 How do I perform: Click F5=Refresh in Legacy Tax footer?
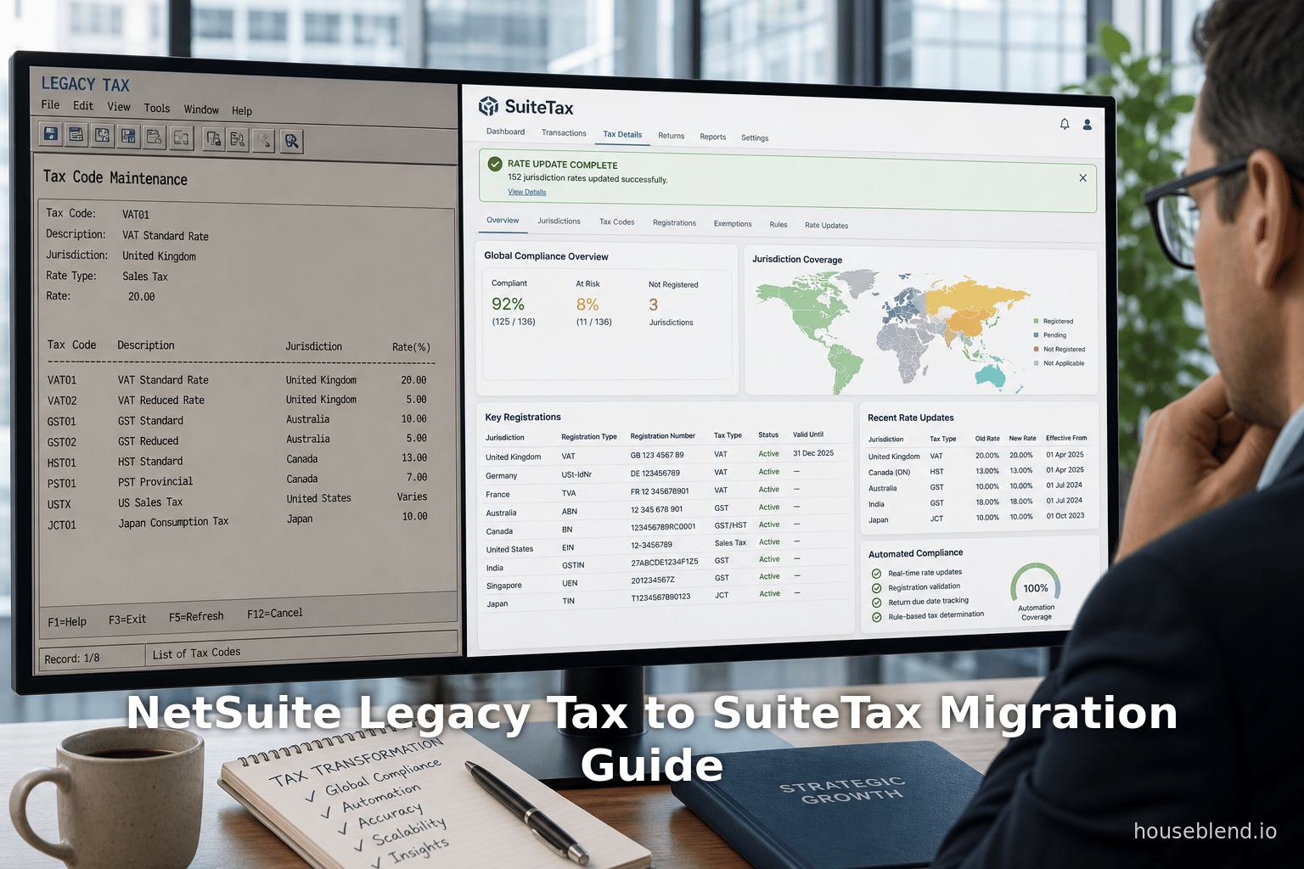pos(196,617)
